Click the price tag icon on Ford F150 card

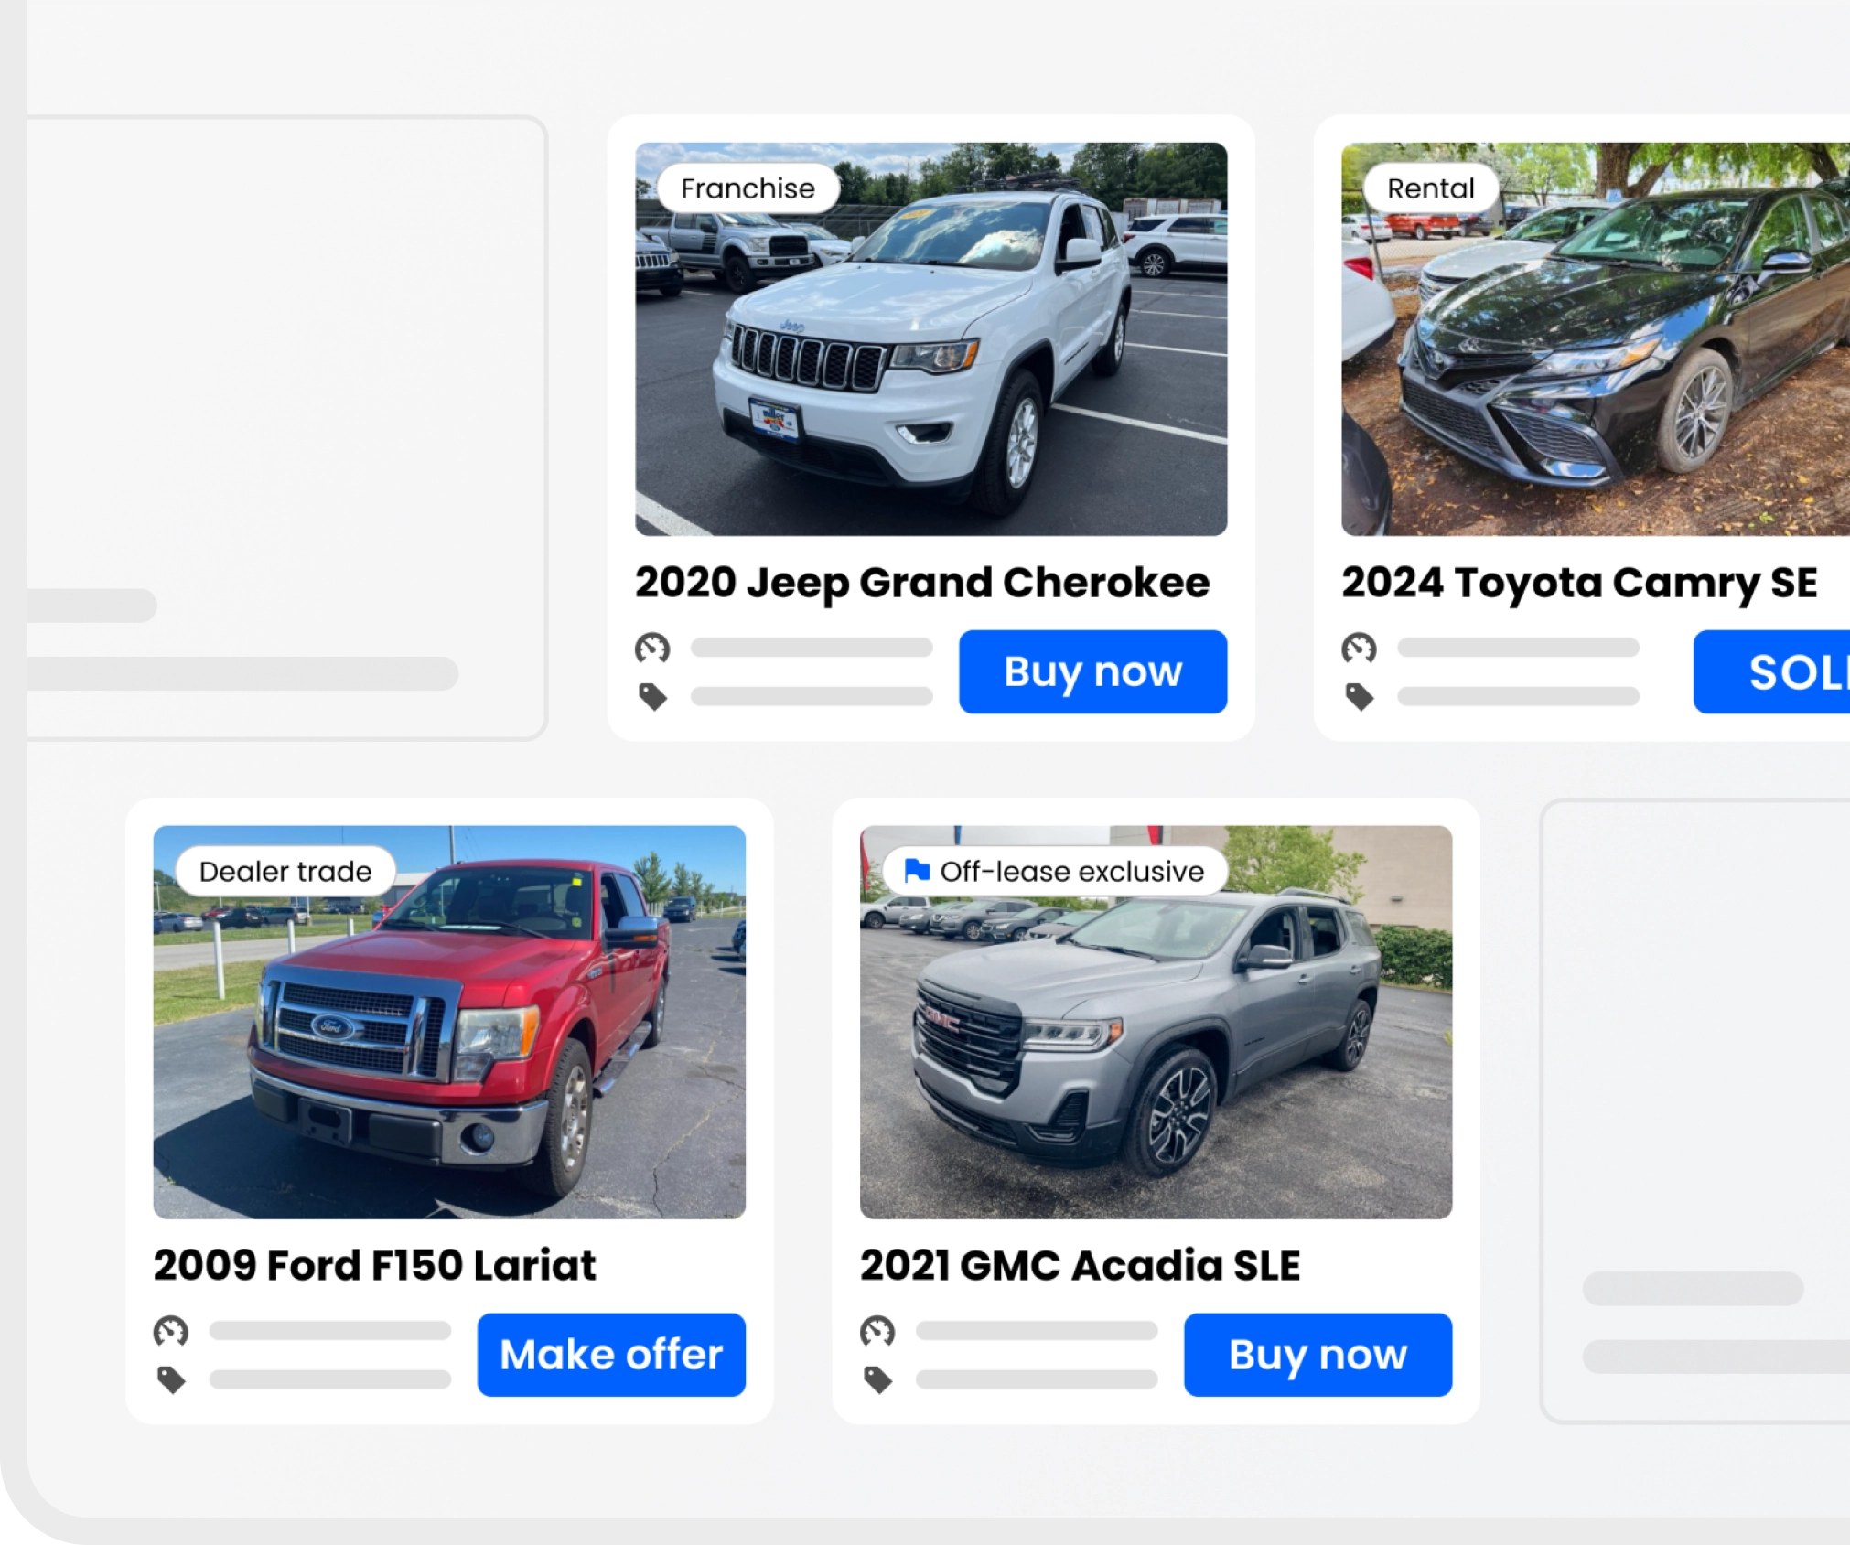click(171, 1379)
